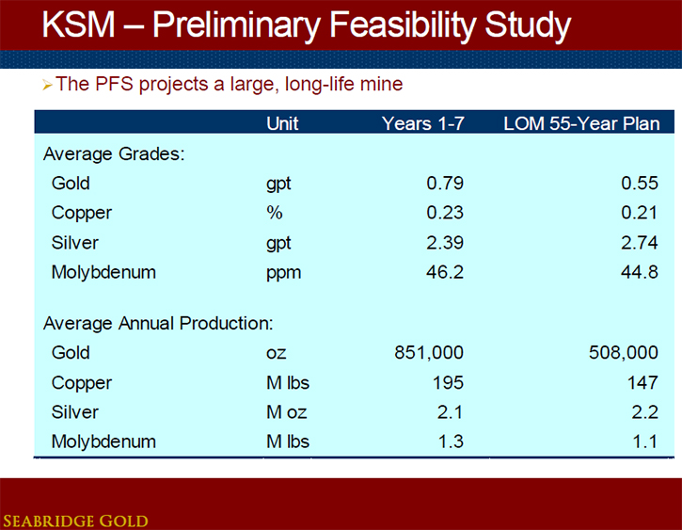The height and width of the screenshot is (530, 682).
Task: Click the molybdenum production value 1.3
Action: pos(451,442)
